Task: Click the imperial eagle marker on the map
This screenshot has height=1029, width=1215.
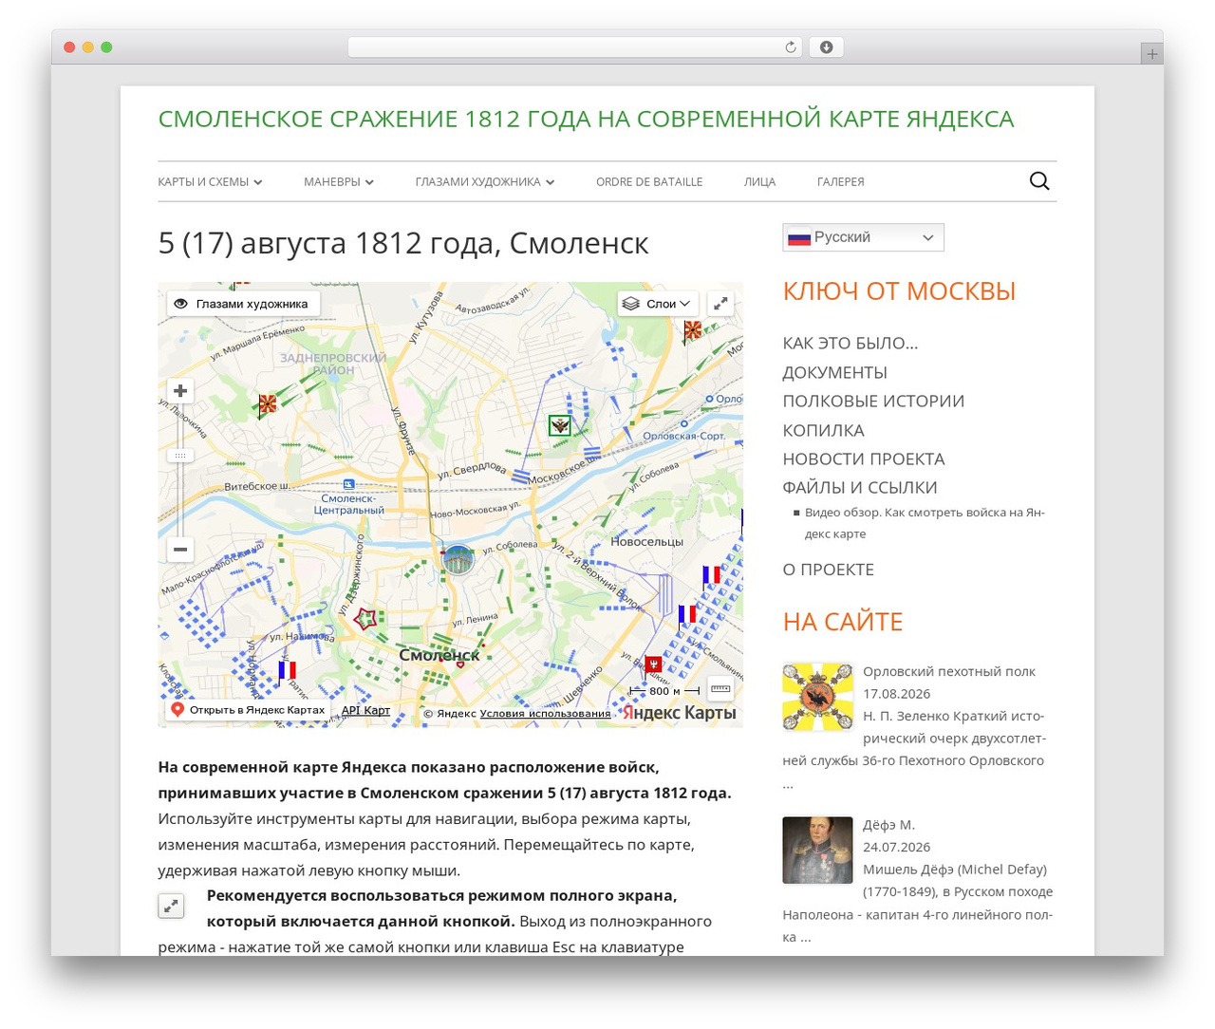Action: click(x=560, y=425)
